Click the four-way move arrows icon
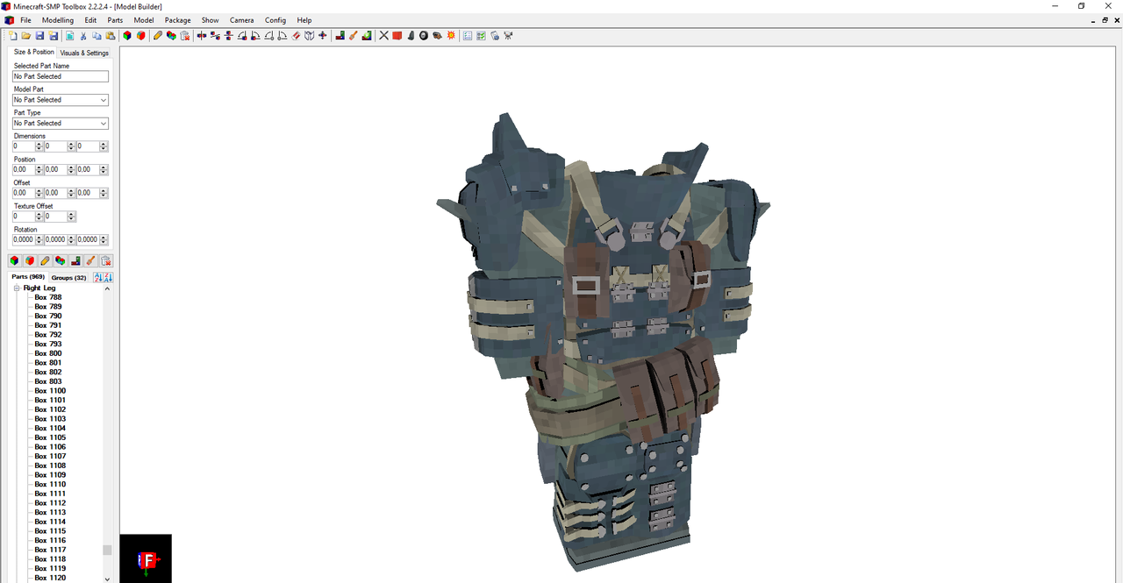1123x583 pixels. point(322,36)
